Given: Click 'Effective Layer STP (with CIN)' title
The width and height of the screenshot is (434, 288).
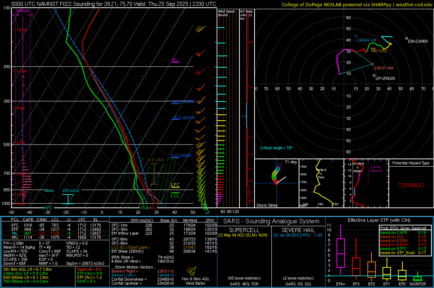Looking at the screenshot, I should point(379,220).
